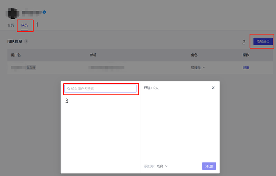276x176 pixels.
Task: Click the 已选: 0人 label
Action: 151,88
